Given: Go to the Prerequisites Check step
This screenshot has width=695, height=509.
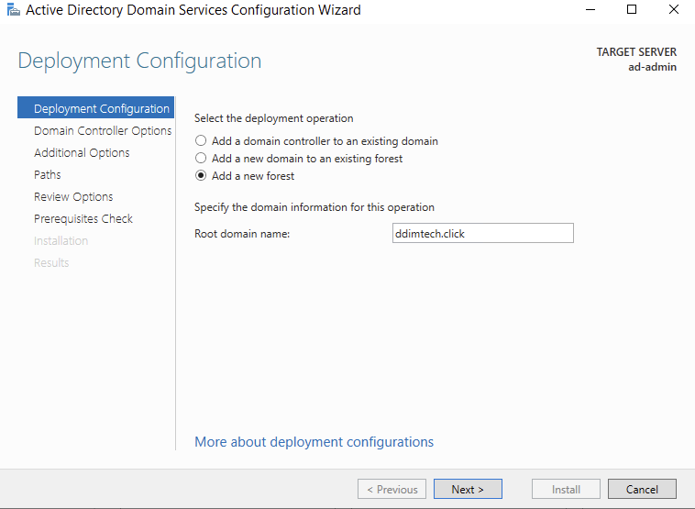Looking at the screenshot, I should 83,218.
